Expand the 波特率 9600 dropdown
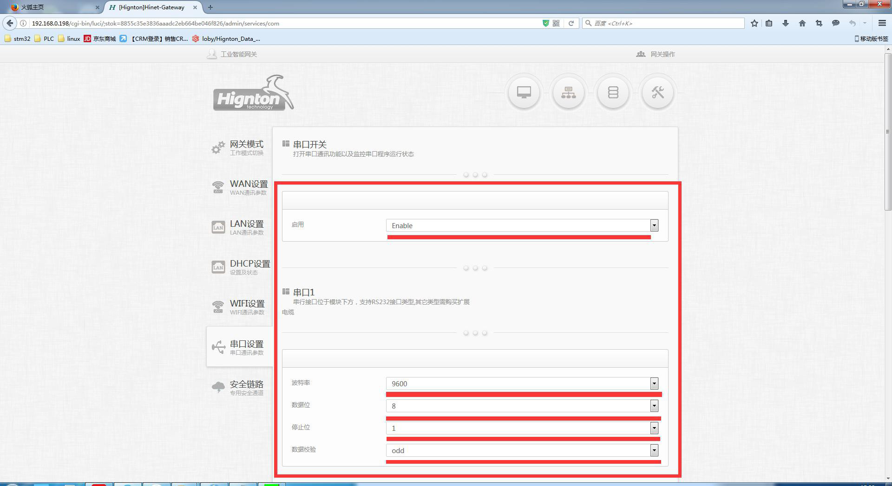 coord(522,384)
